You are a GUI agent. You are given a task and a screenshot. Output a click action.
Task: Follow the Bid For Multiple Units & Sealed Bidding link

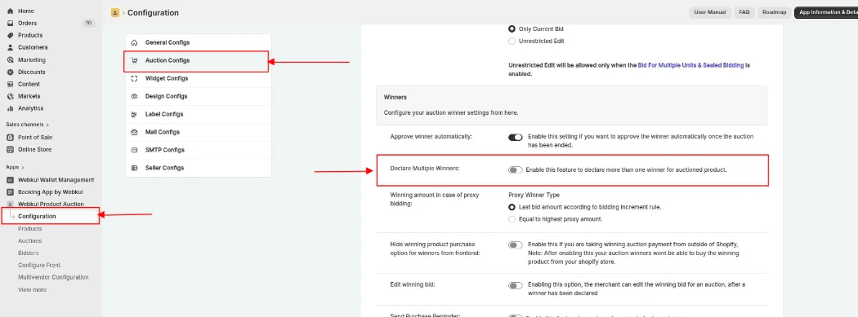[x=690, y=65]
